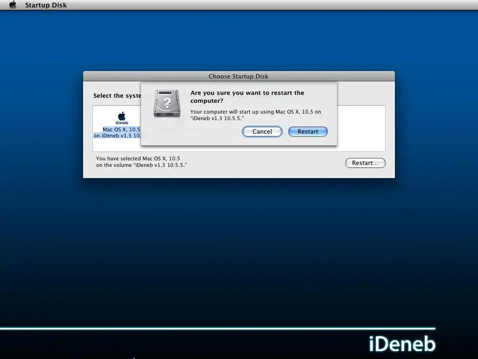Viewport: 478px width, 359px height.
Task: Click "You have selected Mac OS X" status text
Action: (141, 162)
